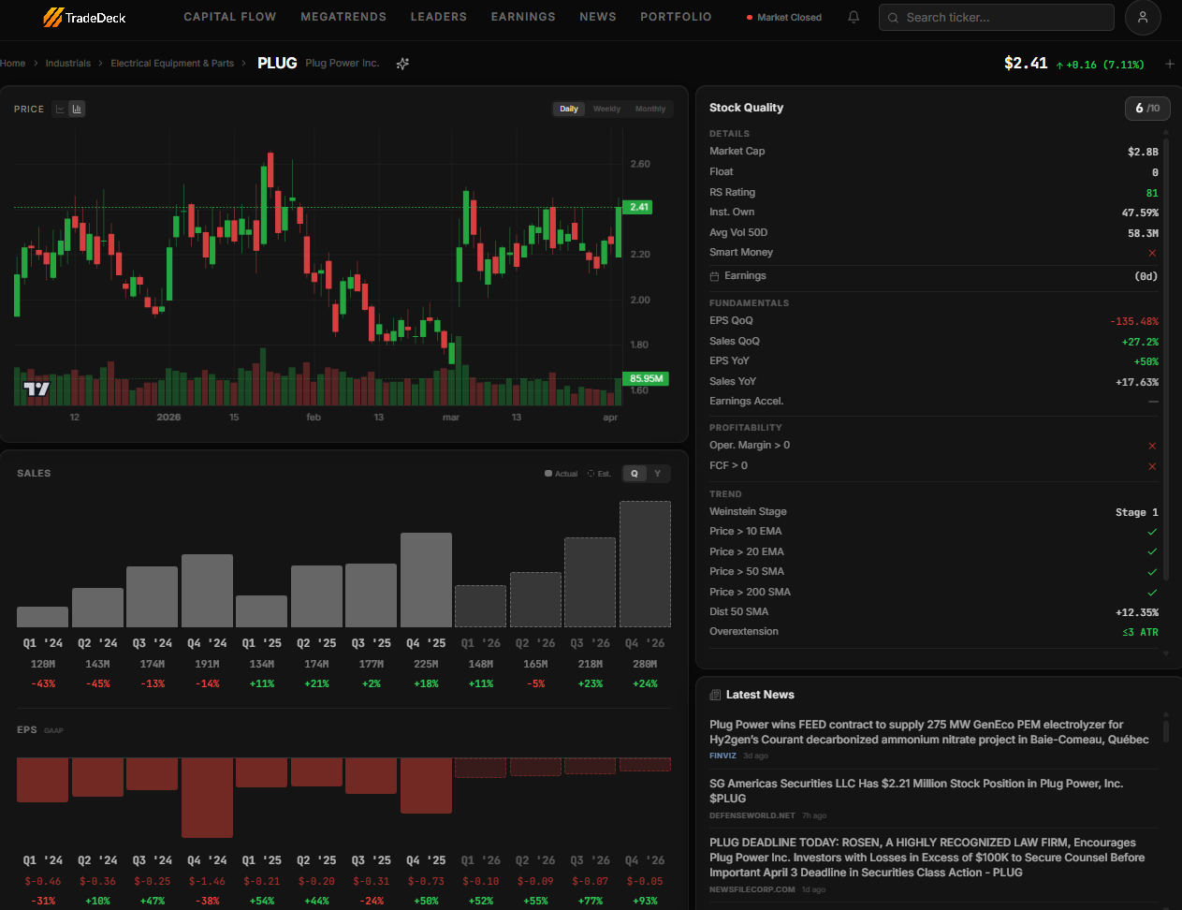Viewport: 1182px width, 910px height.
Task: Click the Price > 10 EMA checkmark
Action: (1152, 532)
